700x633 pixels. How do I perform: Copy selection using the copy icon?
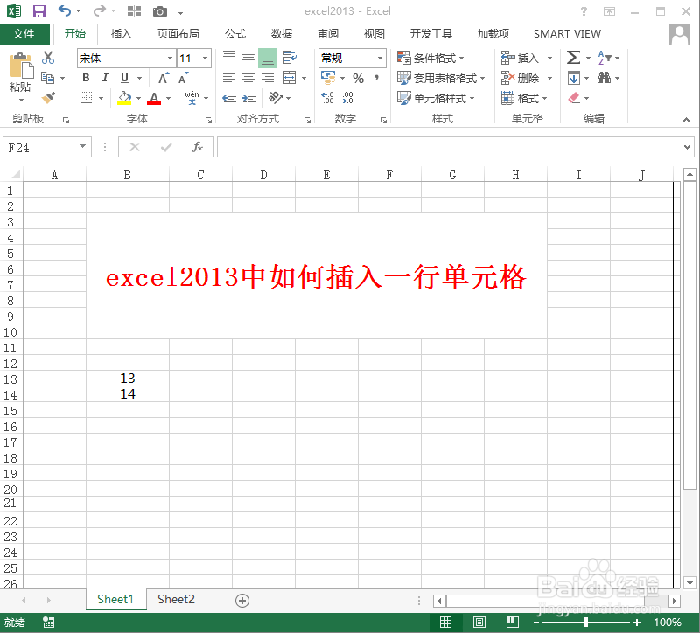(48, 78)
